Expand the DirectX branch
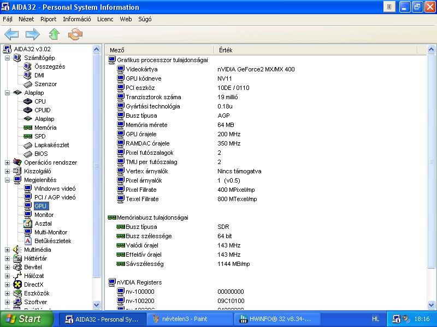The image size is (437, 327). [x=8, y=284]
